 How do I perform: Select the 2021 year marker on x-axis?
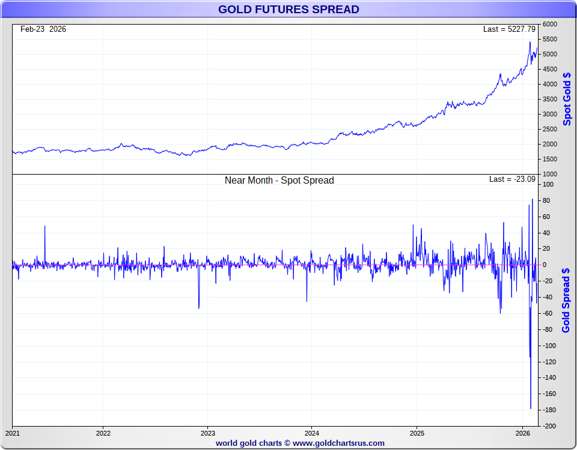tap(13, 433)
